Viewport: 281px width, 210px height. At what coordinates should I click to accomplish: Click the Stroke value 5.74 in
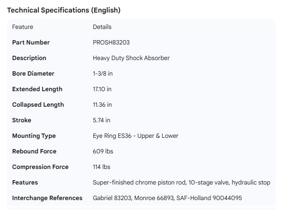(x=102, y=120)
